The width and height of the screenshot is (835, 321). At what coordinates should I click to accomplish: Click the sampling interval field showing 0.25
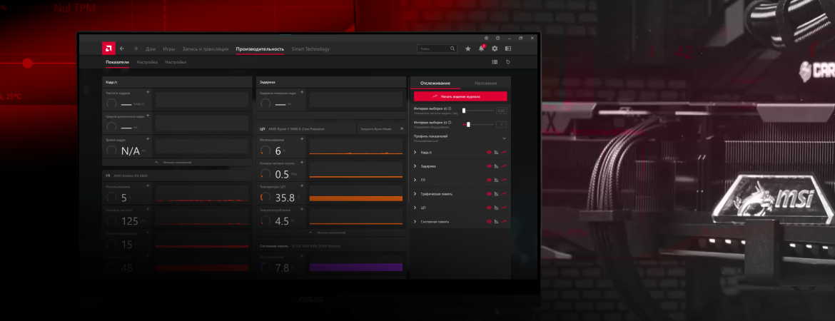pos(501,111)
